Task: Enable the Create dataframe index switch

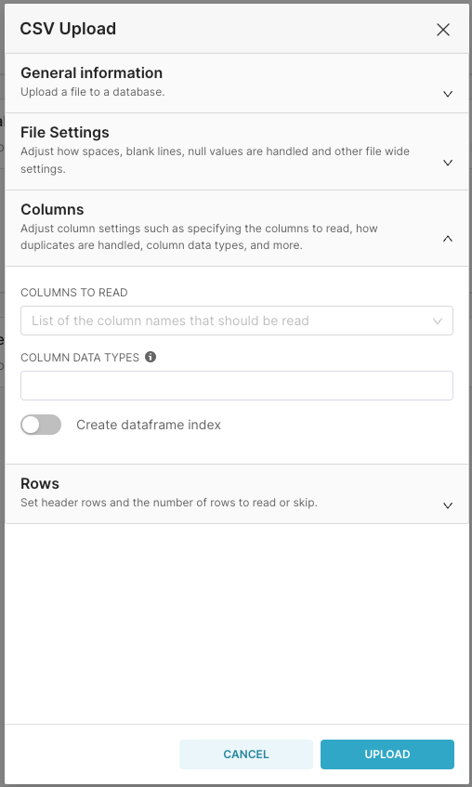Action: point(41,425)
